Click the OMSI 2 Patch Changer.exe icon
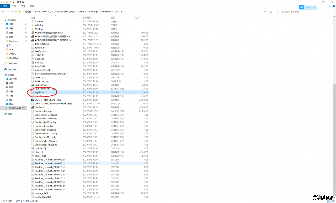Image resolution: width=336 pixels, height=203 pixels. click(x=33, y=100)
